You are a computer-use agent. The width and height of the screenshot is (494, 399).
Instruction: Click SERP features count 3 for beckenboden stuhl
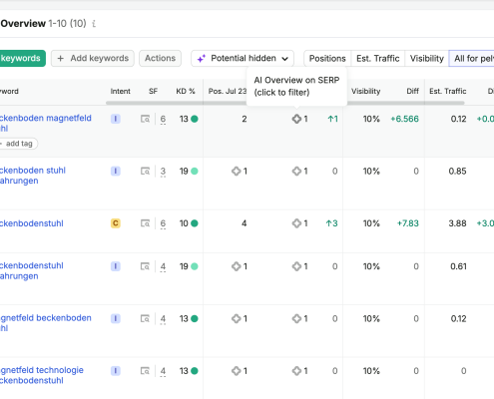click(163, 172)
